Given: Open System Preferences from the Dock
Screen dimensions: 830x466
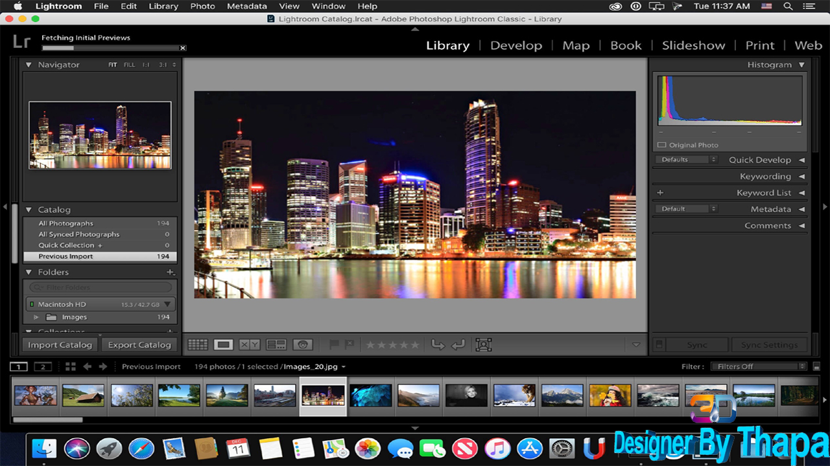Looking at the screenshot, I should tap(562, 448).
